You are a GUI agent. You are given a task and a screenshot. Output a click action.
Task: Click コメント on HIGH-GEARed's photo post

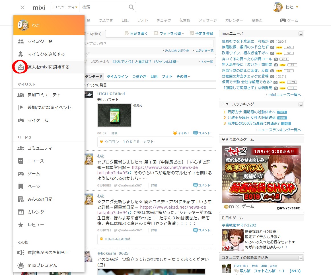202,133
